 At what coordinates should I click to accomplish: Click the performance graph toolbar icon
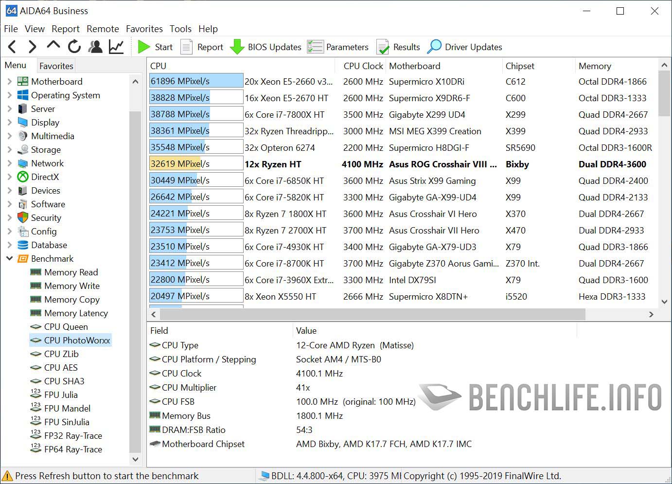pos(116,47)
